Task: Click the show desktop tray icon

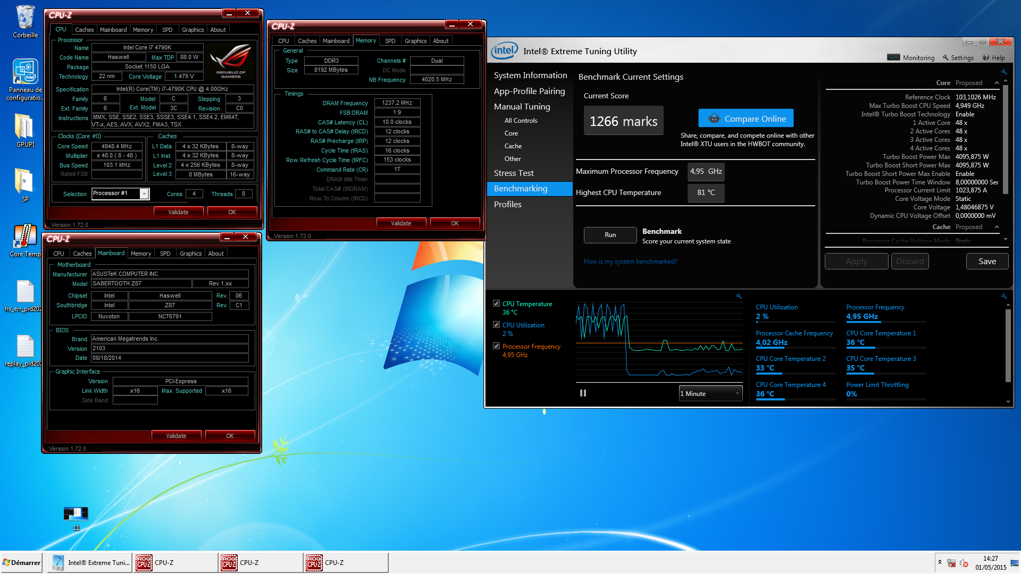Action: pyautogui.click(x=1015, y=563)
